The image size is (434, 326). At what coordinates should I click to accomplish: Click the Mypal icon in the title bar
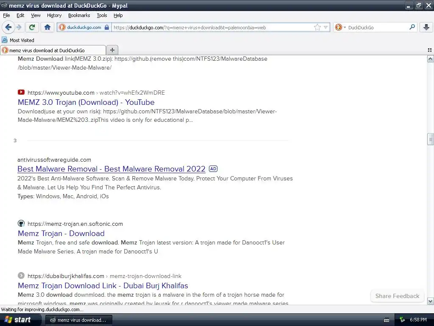pyautogui.click(x=4, y=5)
